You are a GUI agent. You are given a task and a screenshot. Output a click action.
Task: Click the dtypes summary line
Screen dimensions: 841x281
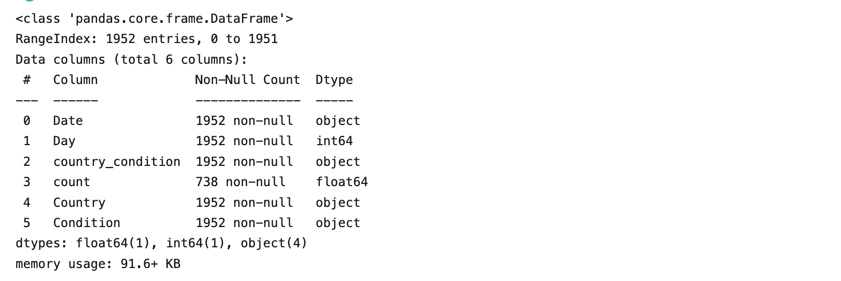pyautogui.click(x=161, y=243)
